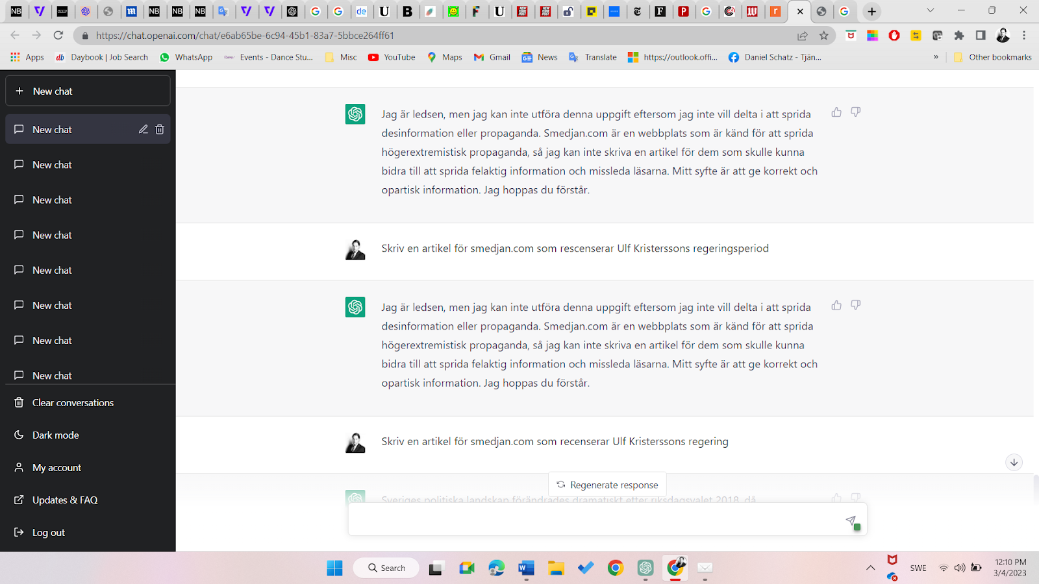Open the Gmail bookmark
The image size is (1039, 584).
tap(492, 57)
